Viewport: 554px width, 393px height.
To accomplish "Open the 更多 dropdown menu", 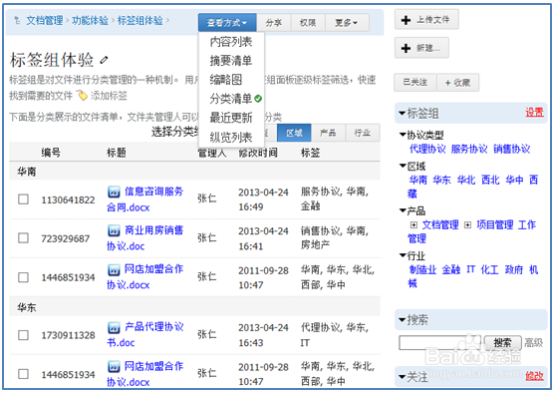I will coord(347,23).
